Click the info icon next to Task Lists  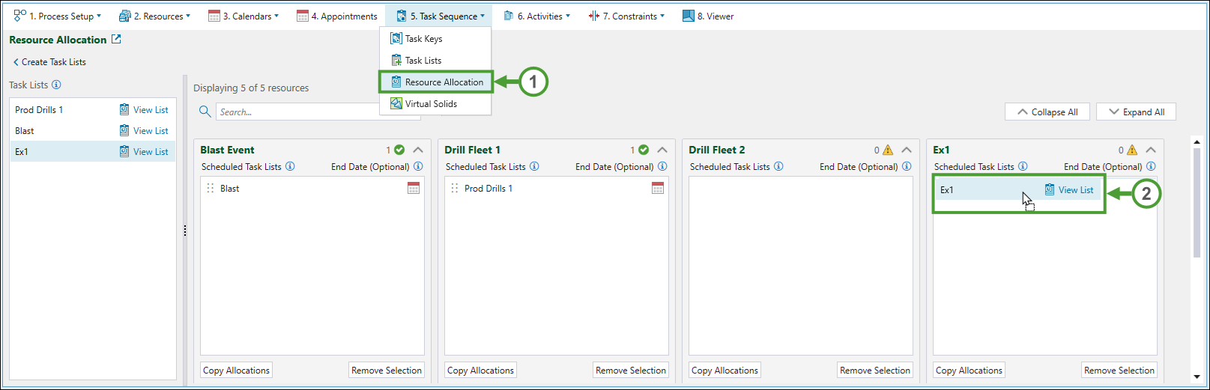(56, 85)
